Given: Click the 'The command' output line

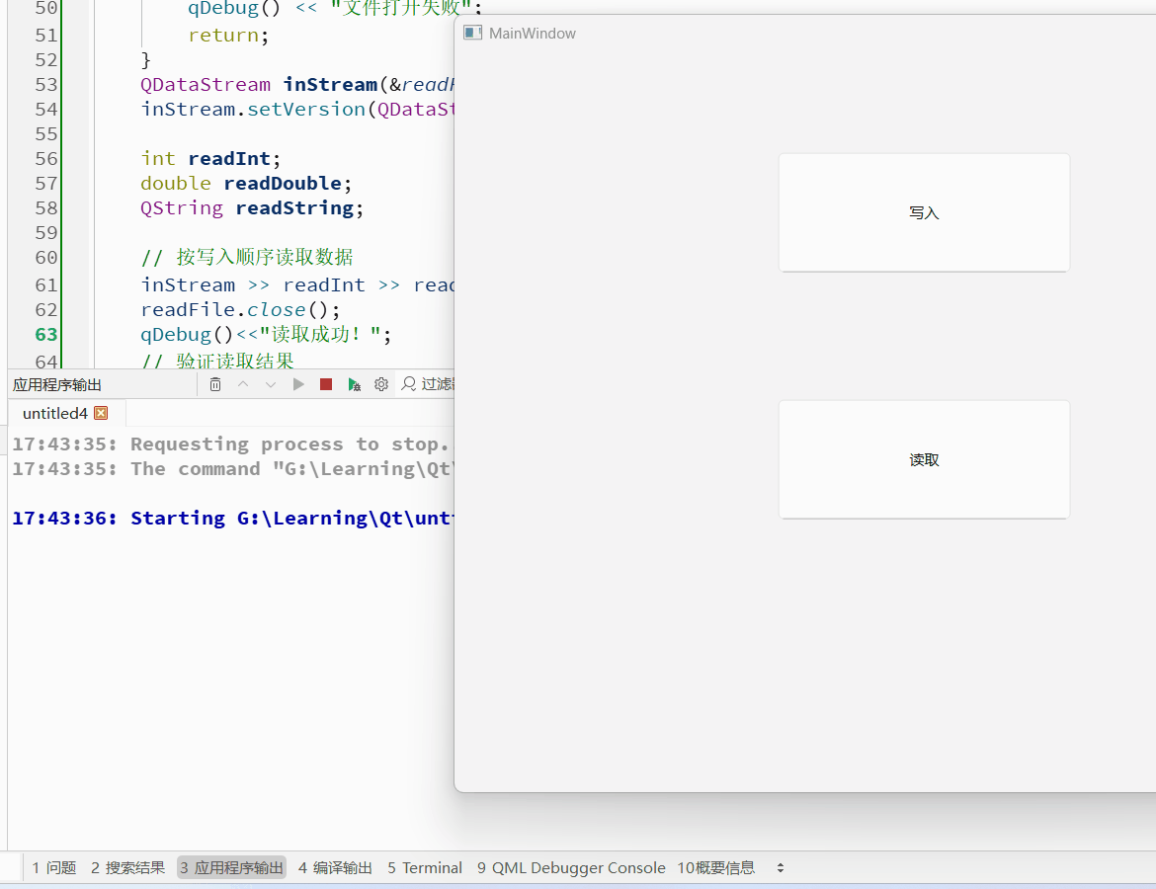Looking at the screenshot, I should click(232, 469).
